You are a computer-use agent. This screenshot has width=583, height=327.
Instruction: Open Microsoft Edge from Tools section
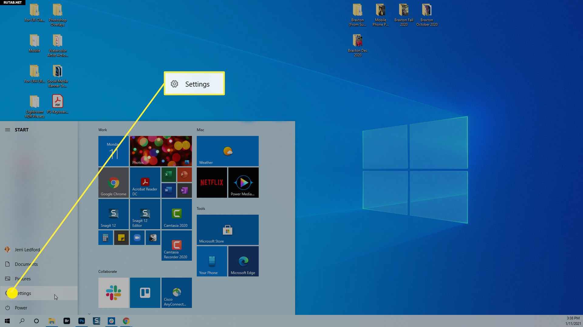pyautogui.click(x=243, y=261)
